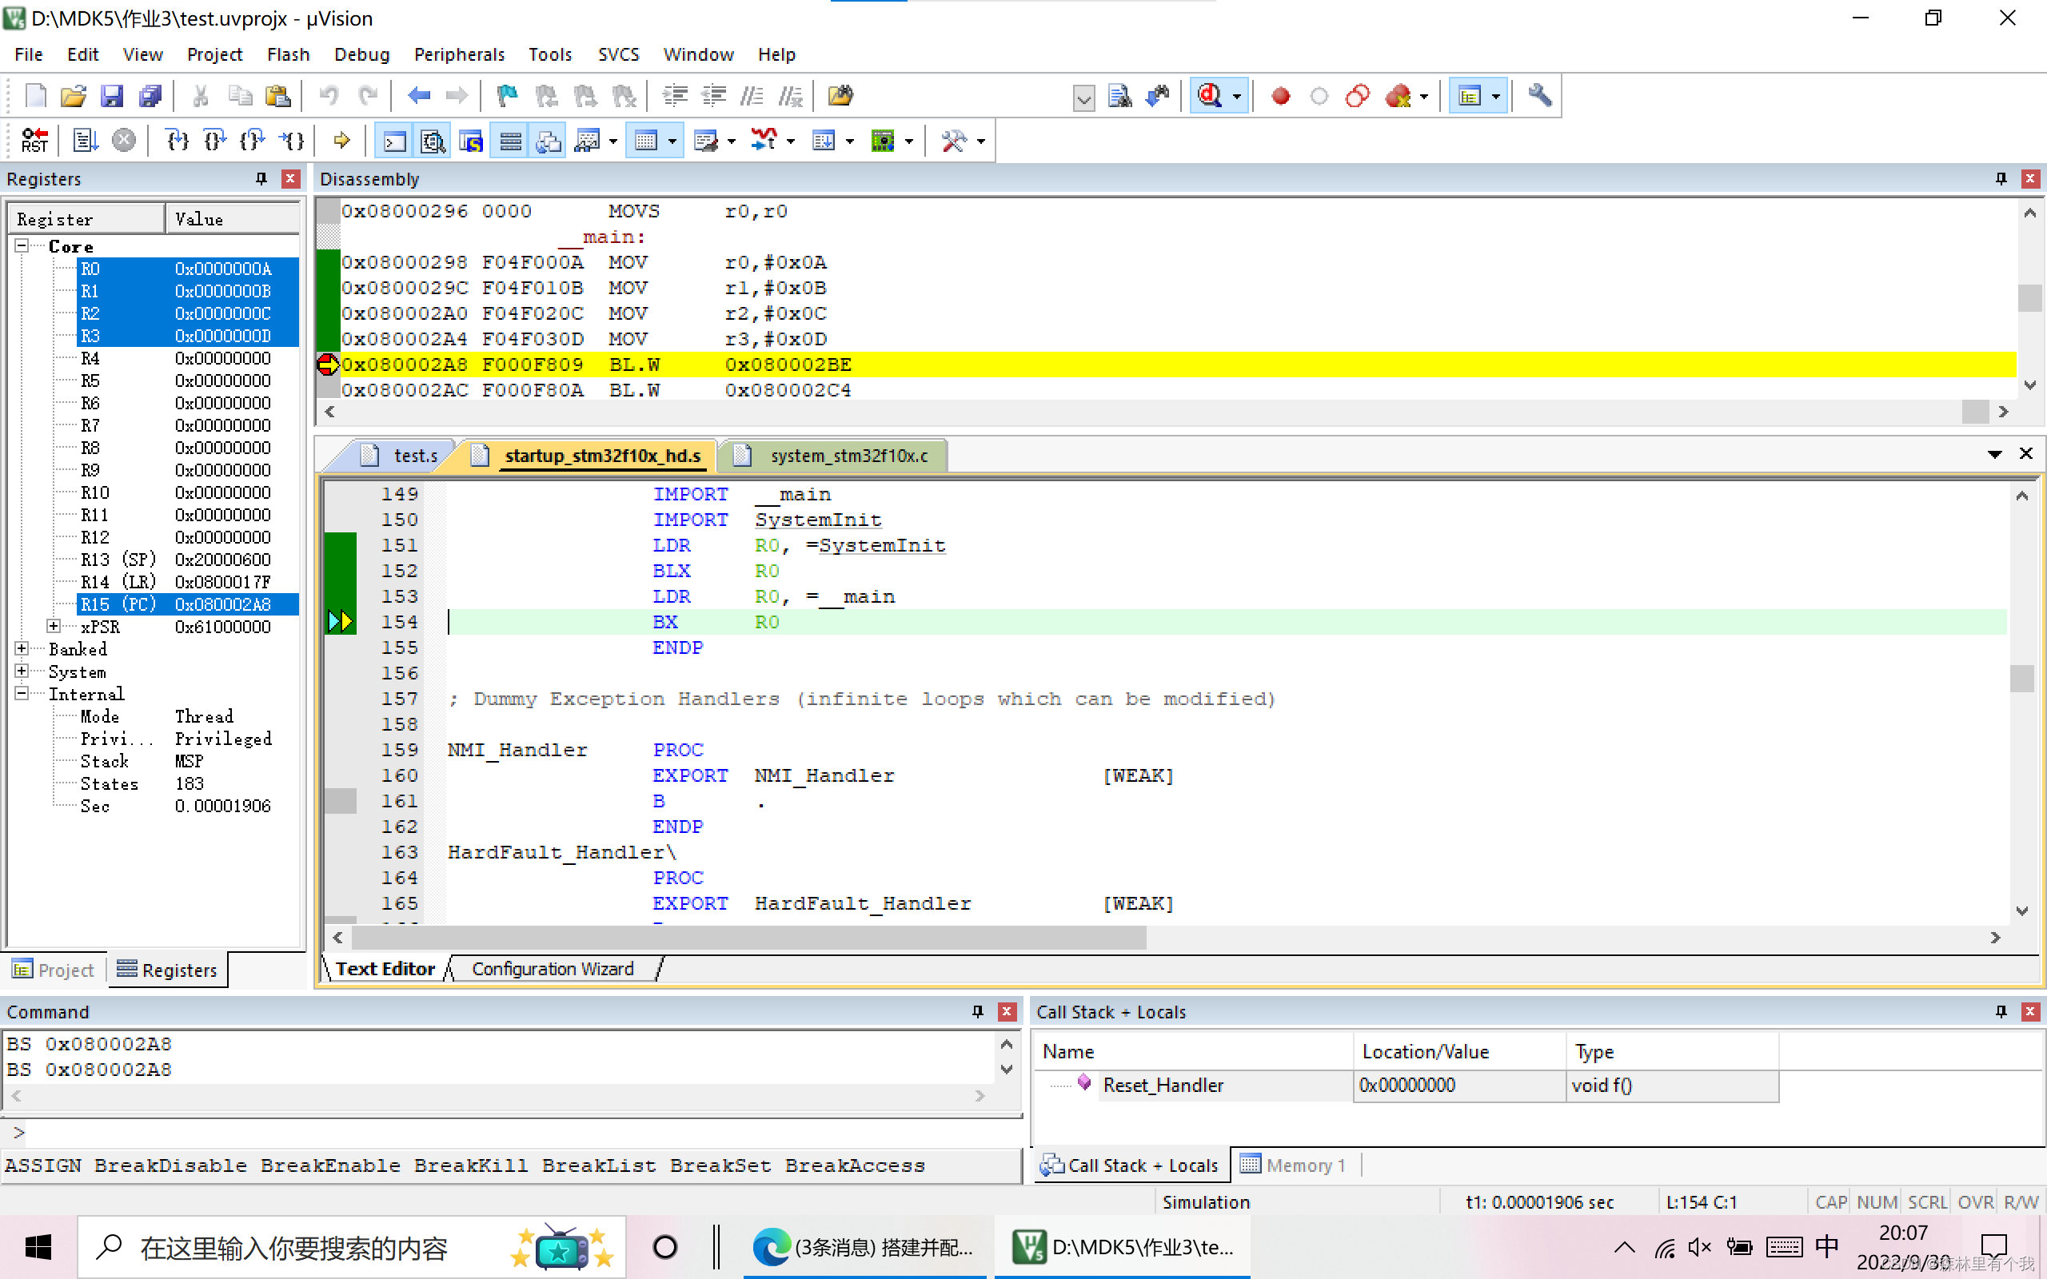Collapse the Core register group
The width and height of the screenshot is (2047, 1279).
22,246
